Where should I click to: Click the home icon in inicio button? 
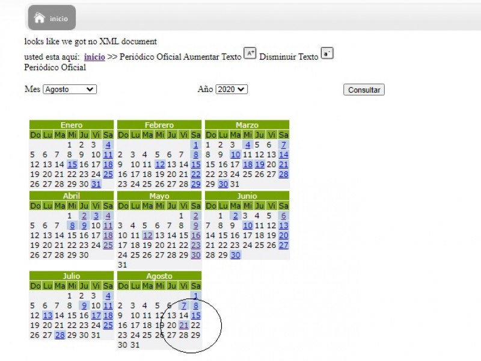pyautogui.click(x=40, y=18)
